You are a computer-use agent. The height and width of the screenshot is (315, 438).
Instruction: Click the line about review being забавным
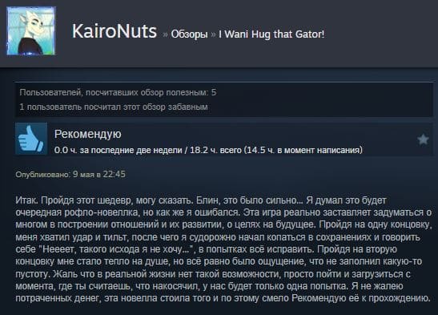pyautogui.click(x=114, y=107)
